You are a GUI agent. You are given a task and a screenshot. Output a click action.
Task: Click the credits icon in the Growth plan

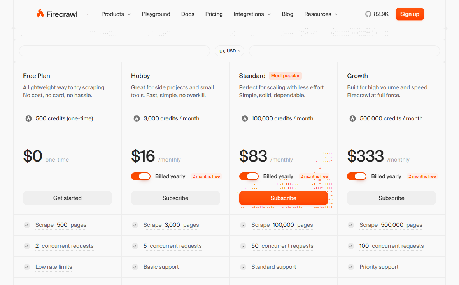(352, 118)
